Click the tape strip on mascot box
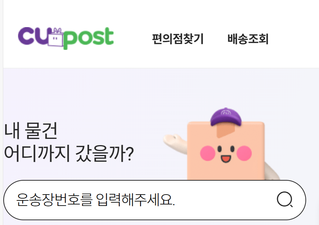 pyautogui.click(x=225, y=131)
